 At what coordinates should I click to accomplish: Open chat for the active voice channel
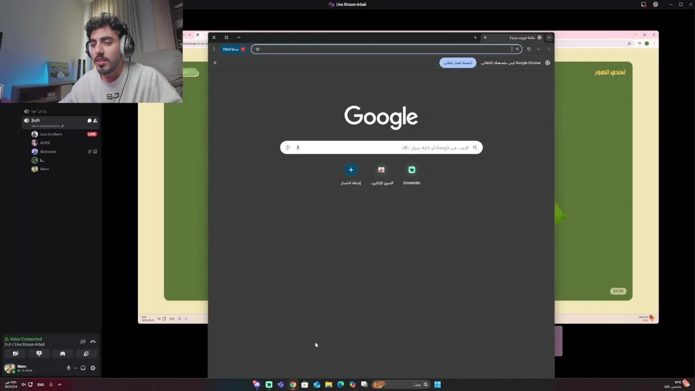(90, 121)
